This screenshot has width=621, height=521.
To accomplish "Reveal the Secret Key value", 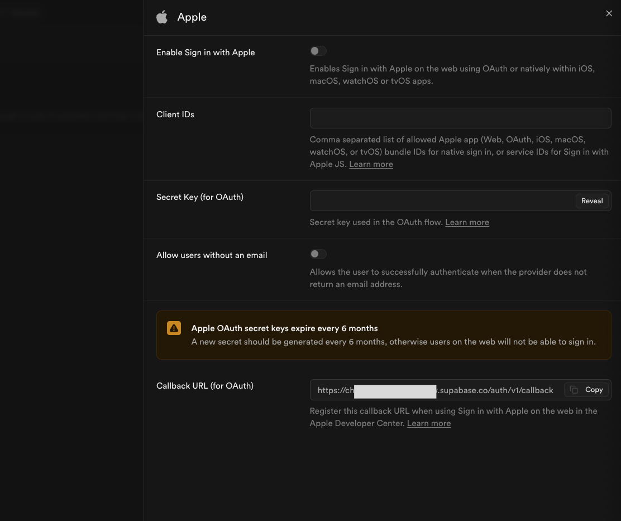I will click(592, 200).
